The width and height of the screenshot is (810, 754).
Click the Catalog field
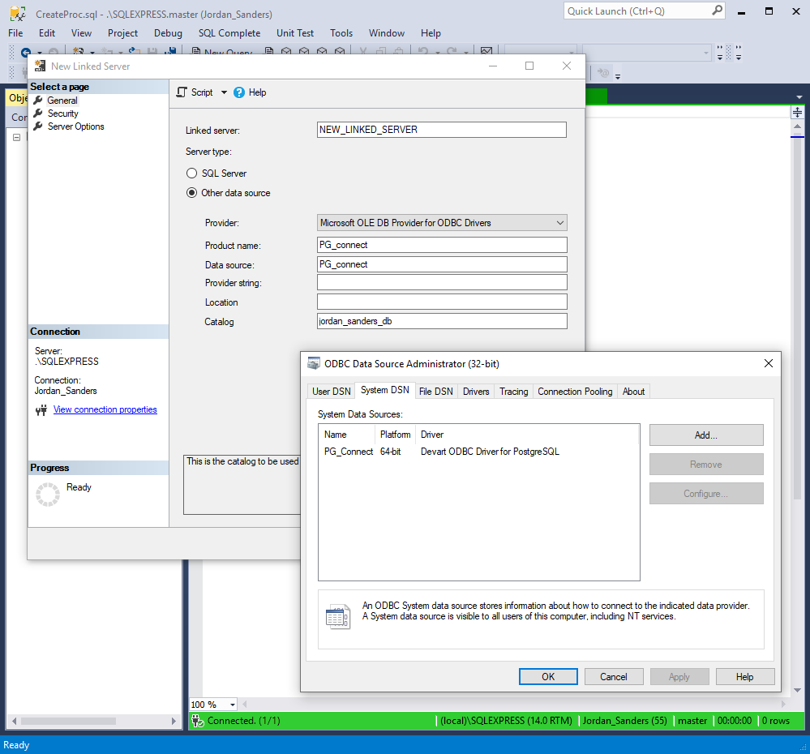pos(442,321)
